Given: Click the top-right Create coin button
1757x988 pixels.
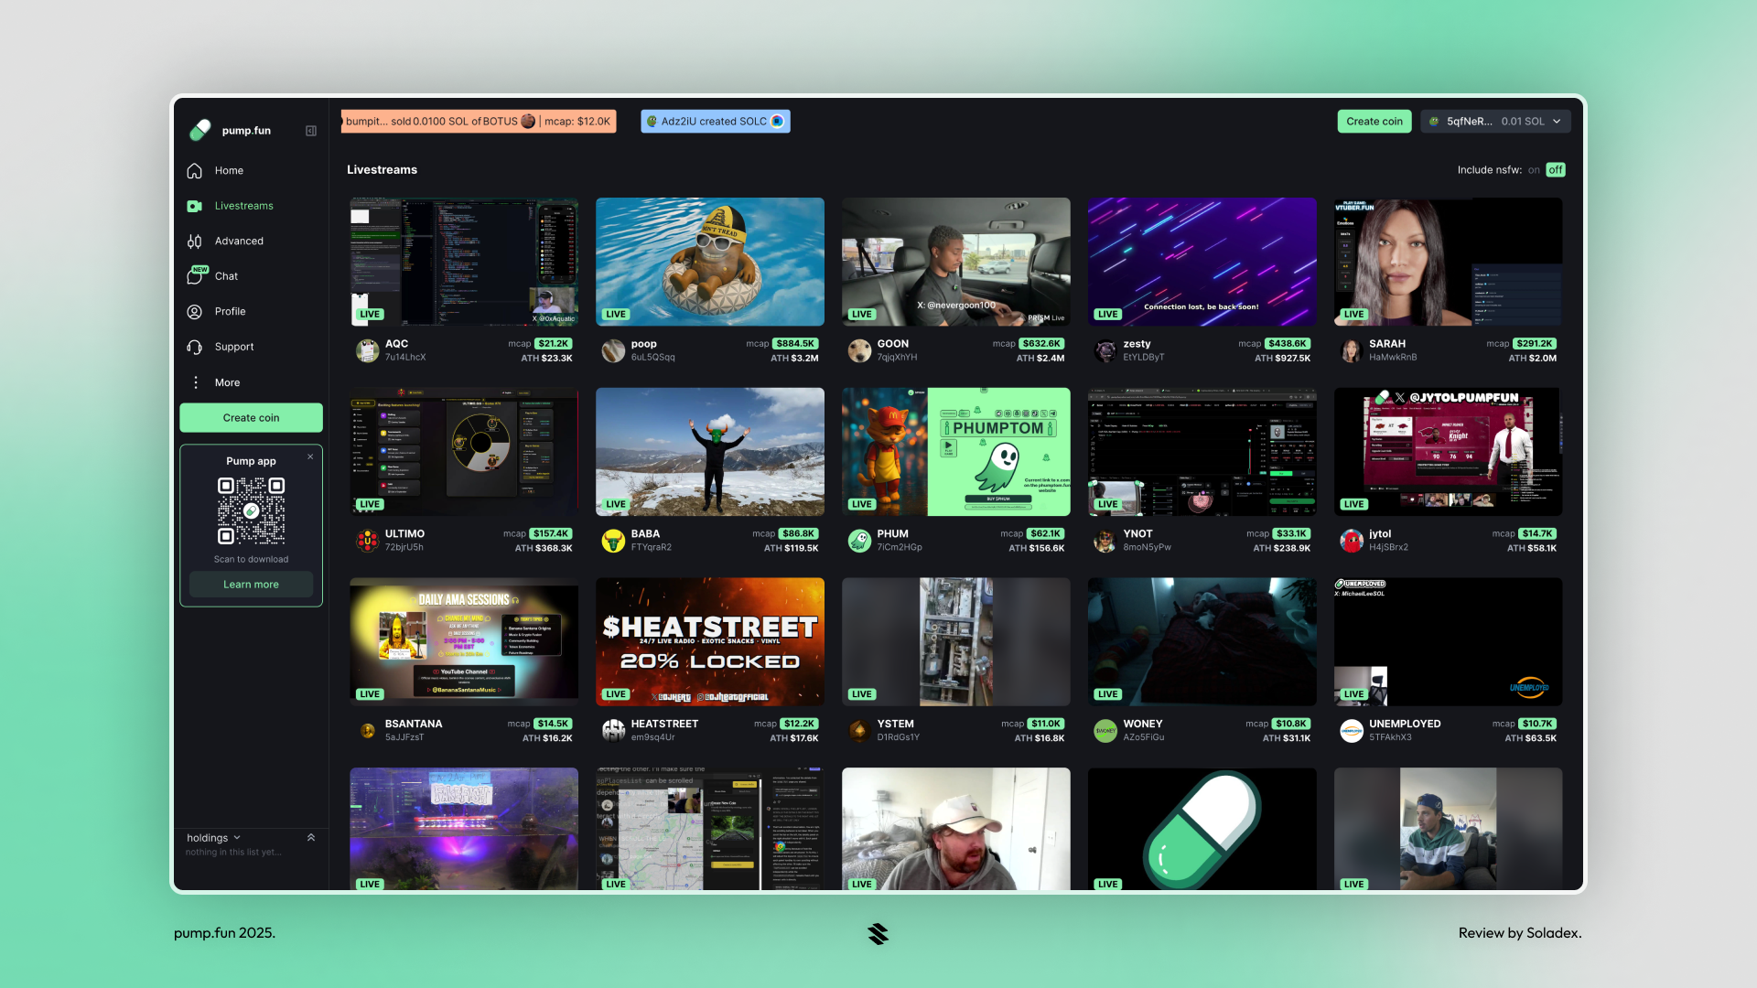Looking at the screenshot, I should click(x=1374, y=122).
